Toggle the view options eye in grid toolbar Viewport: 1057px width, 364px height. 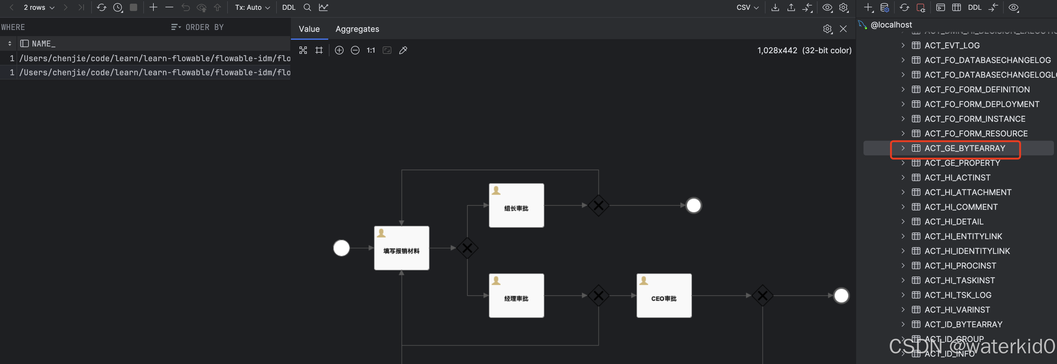tap(827, 7)
